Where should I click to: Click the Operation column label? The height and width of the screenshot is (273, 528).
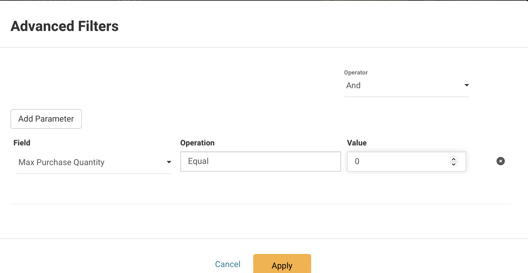coord(197,143)
